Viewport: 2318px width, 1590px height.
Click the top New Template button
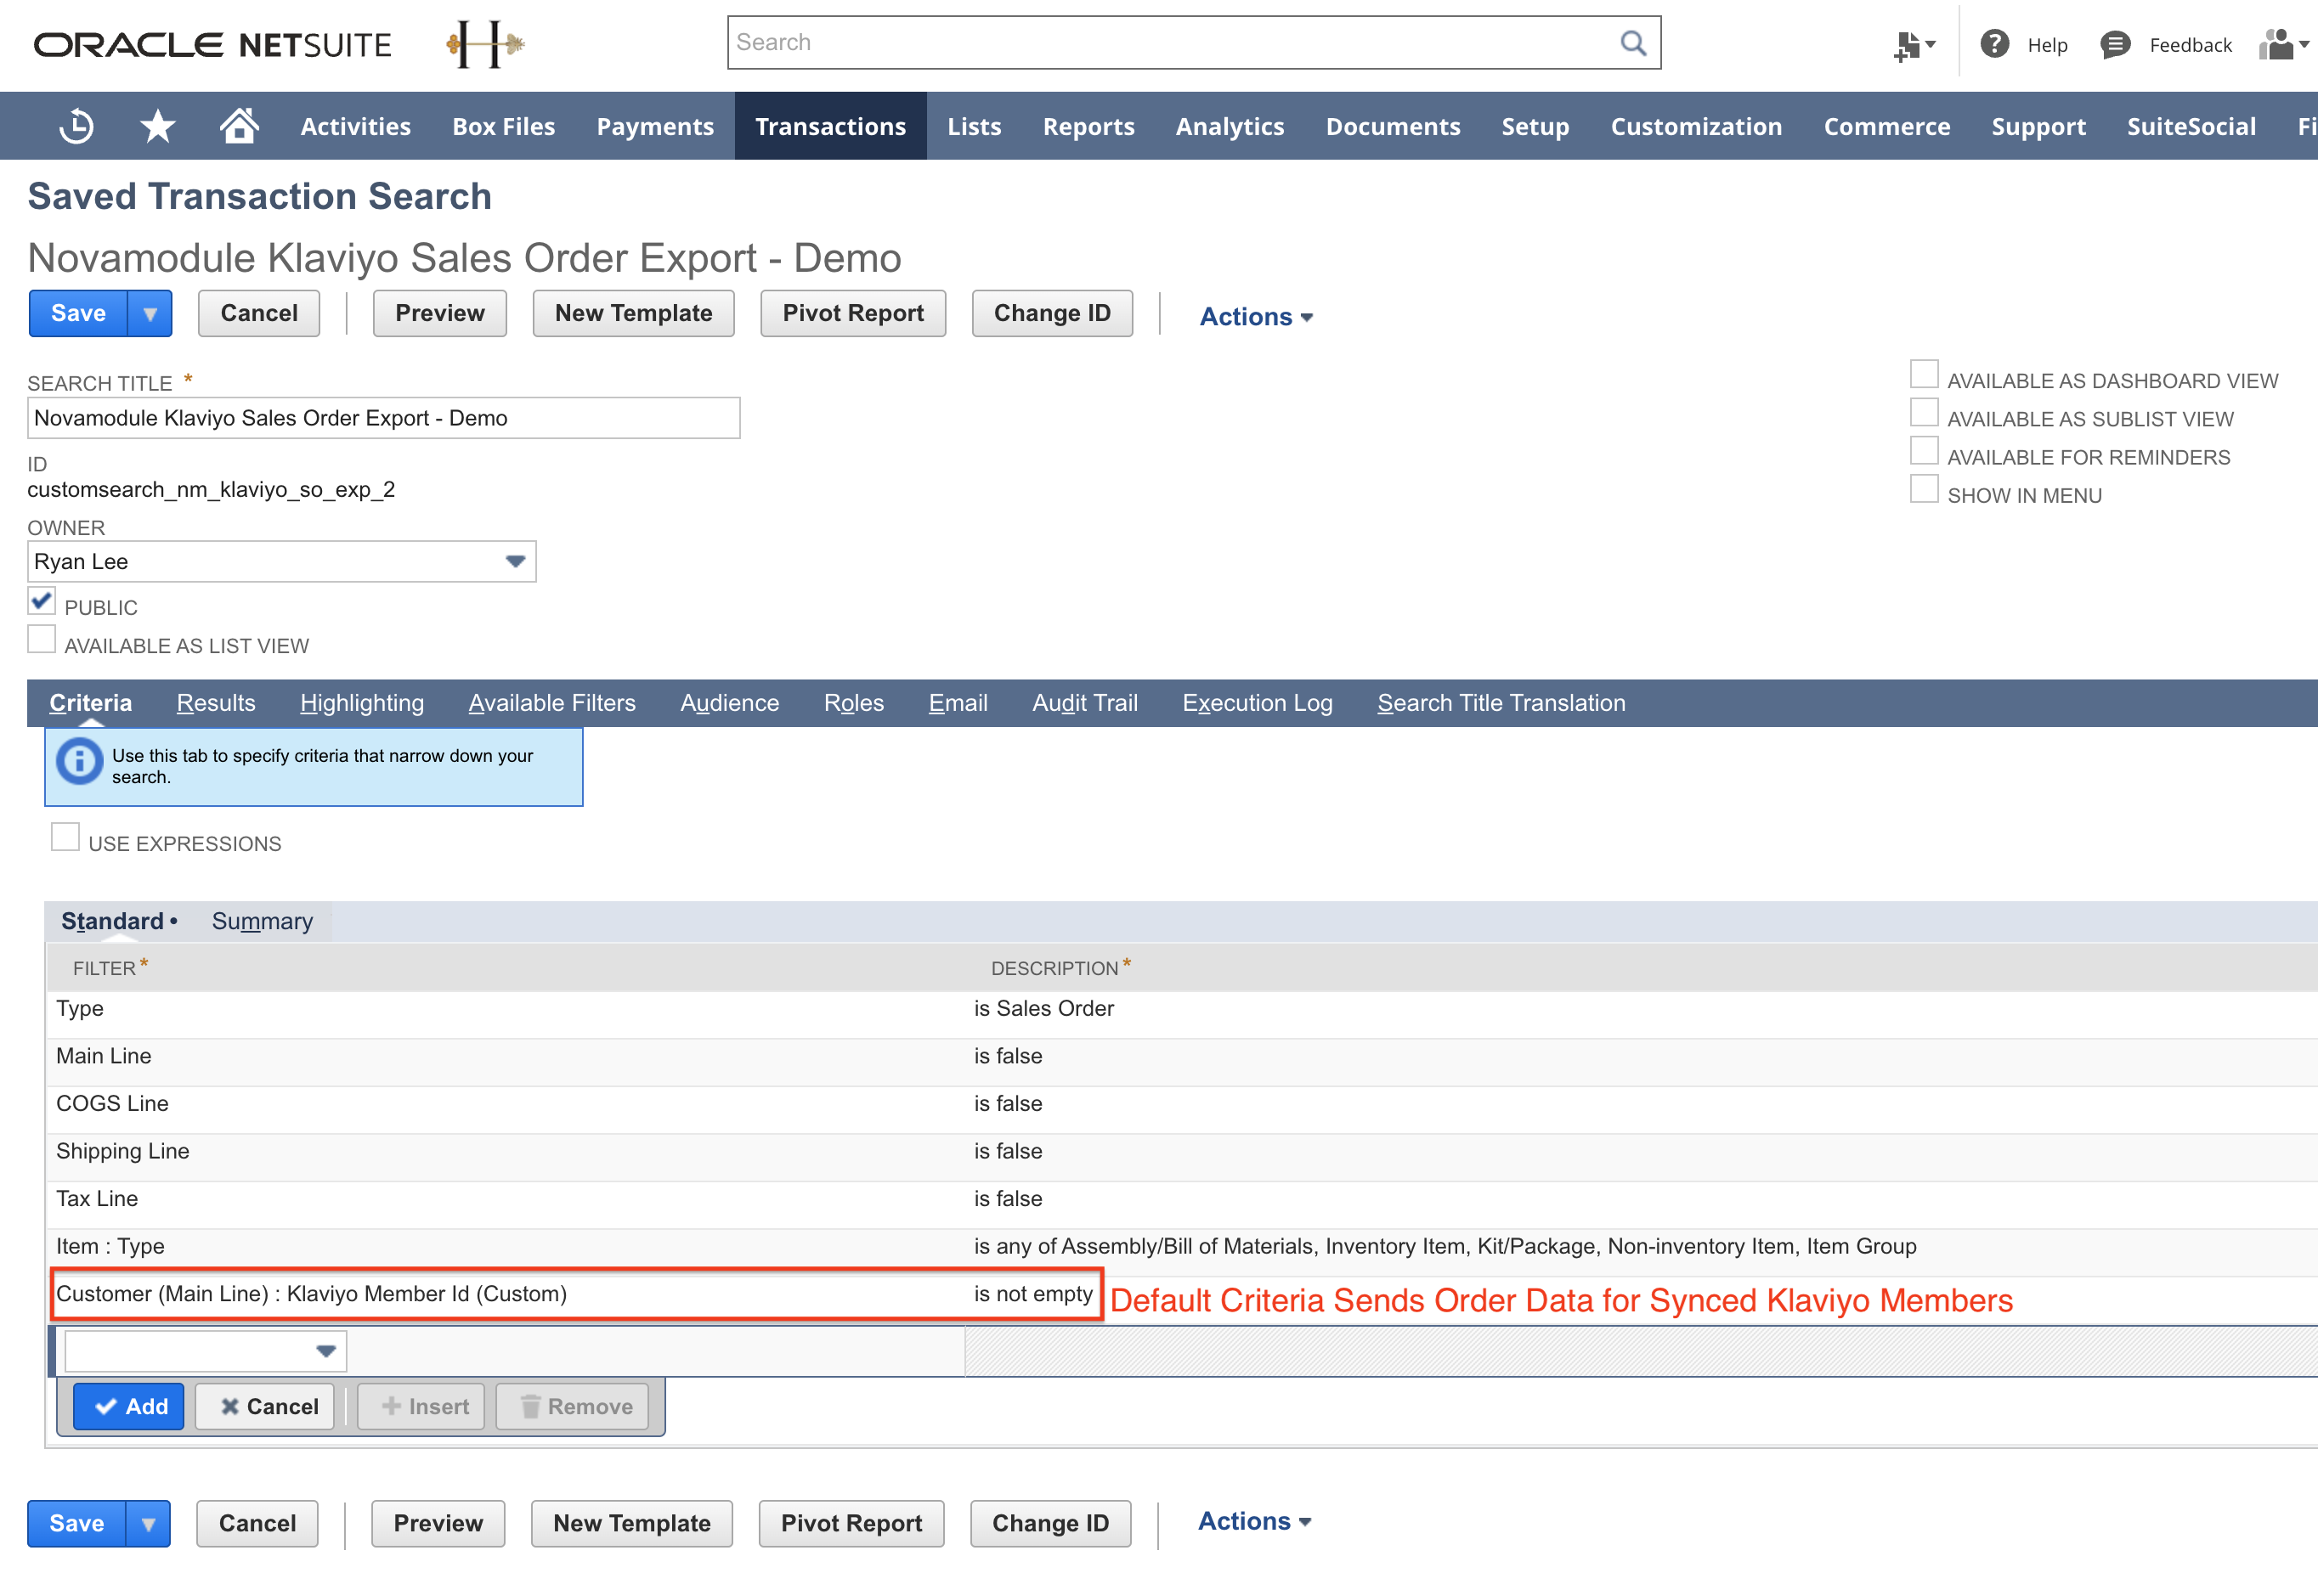tap(633, 314)
